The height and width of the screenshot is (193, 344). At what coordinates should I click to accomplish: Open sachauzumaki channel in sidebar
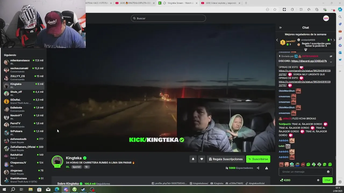pos(24,70)
